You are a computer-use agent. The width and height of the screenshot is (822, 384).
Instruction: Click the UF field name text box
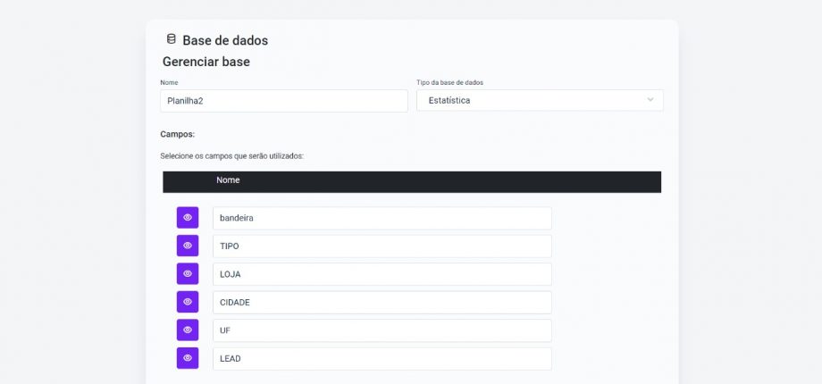pos(382,330)
